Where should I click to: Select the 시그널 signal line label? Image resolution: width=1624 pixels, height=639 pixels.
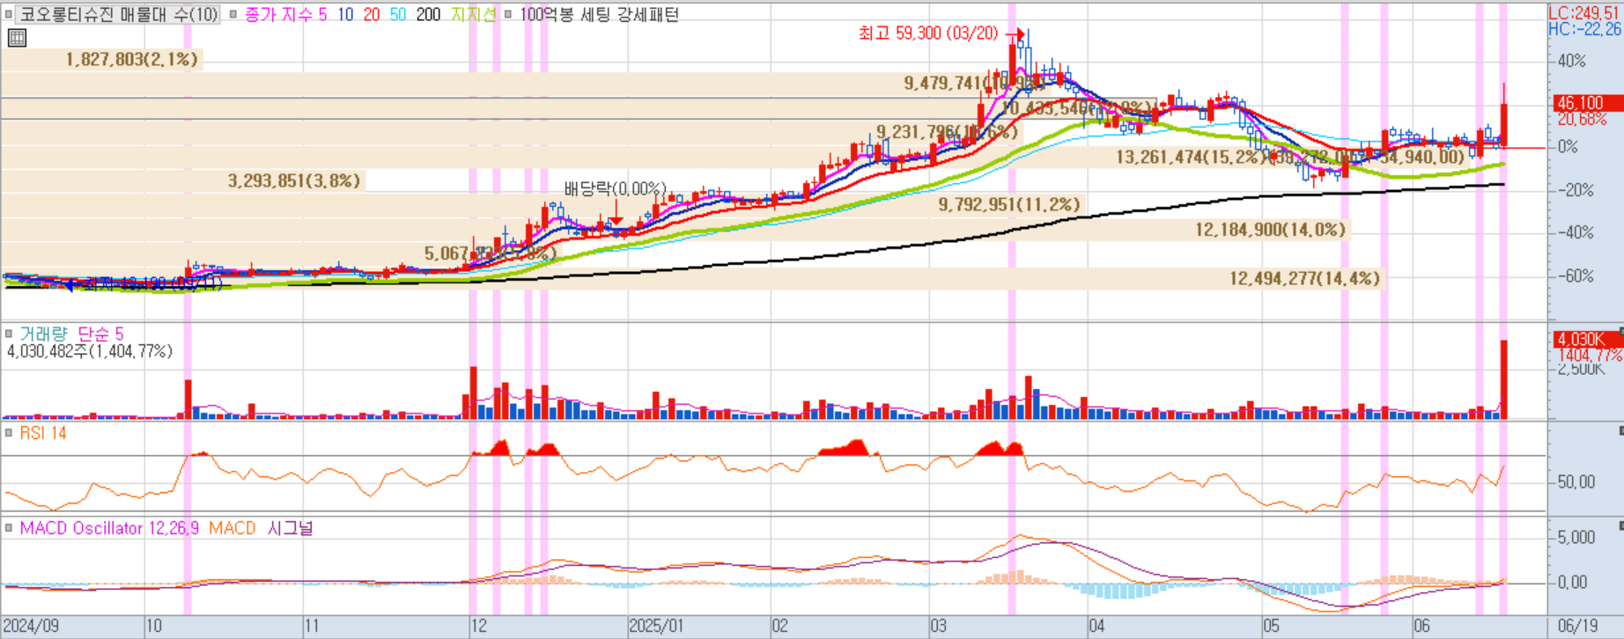point(290,528)
